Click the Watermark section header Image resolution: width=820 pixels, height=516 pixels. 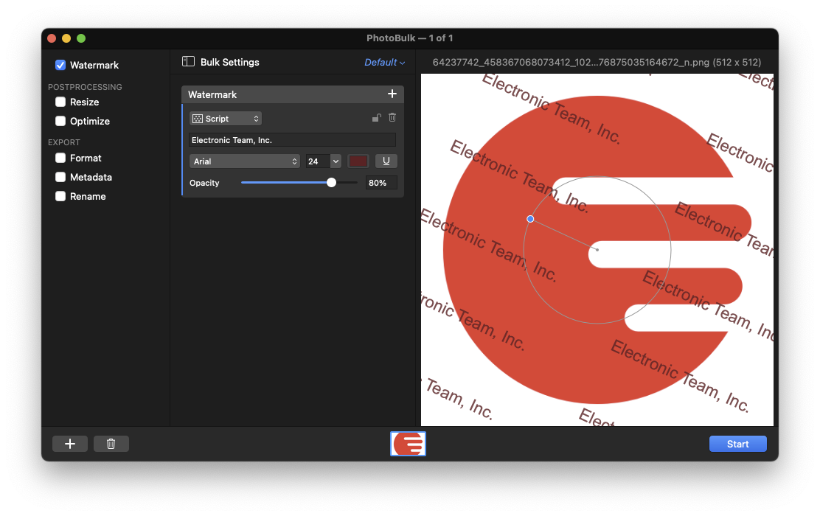coord(292,94)
